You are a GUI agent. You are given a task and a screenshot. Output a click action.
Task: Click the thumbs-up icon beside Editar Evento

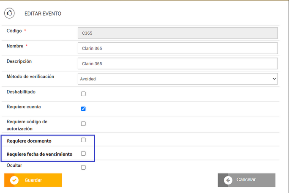9,14
